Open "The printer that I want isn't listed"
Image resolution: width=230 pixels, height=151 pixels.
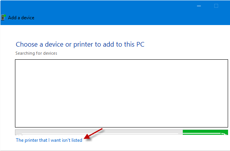coord(49,140)
